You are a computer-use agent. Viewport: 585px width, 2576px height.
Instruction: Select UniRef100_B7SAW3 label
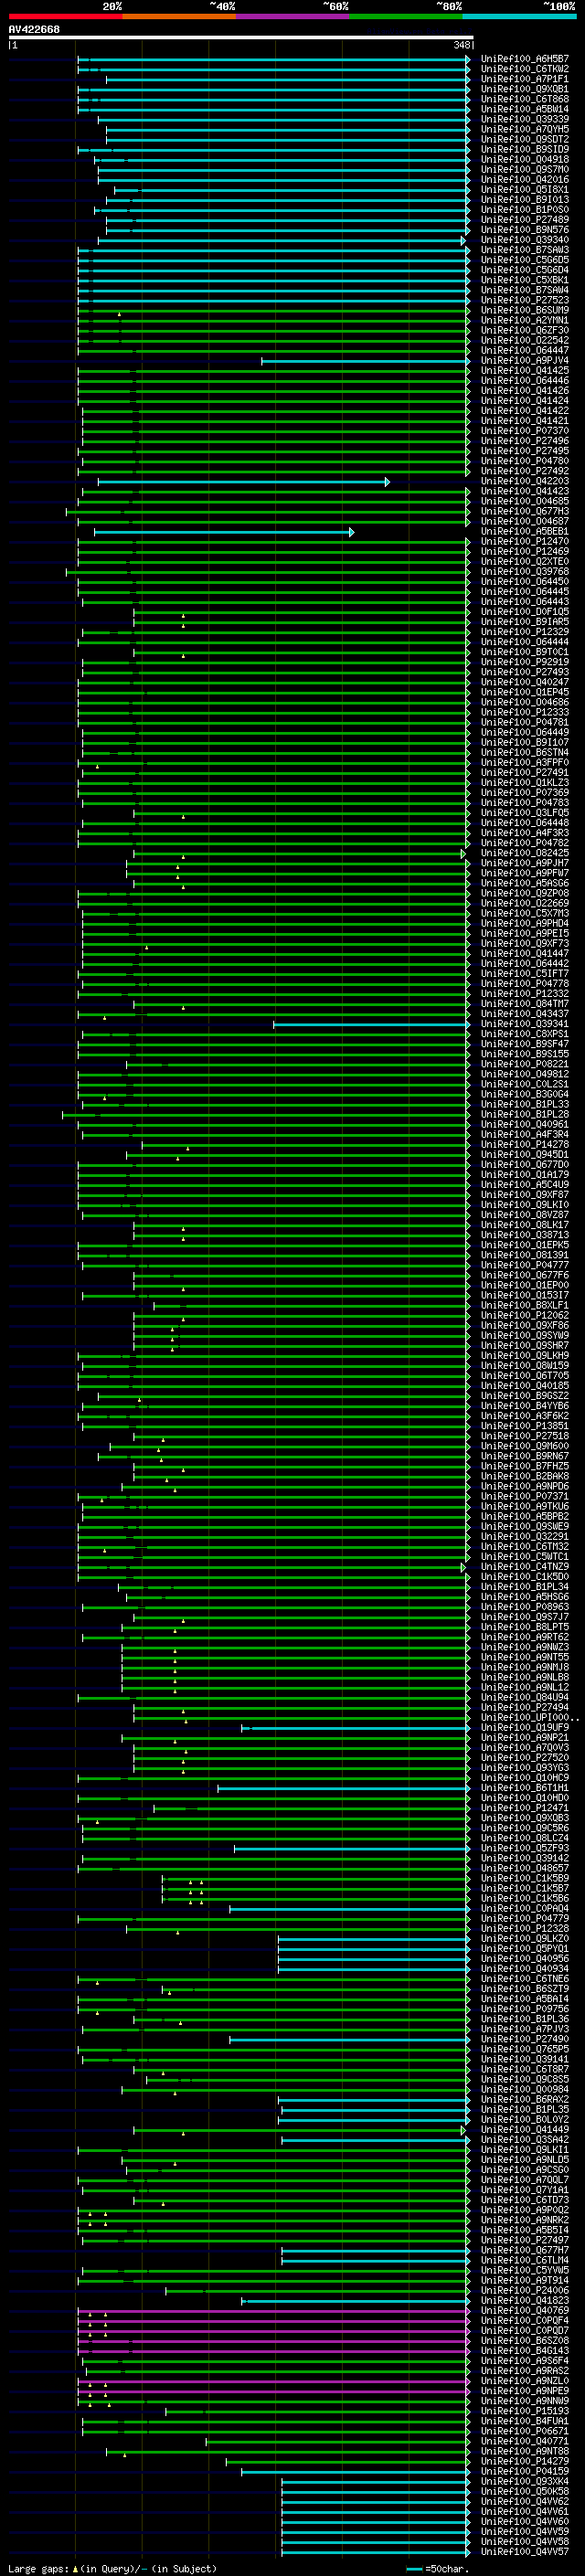pos(524,250)
